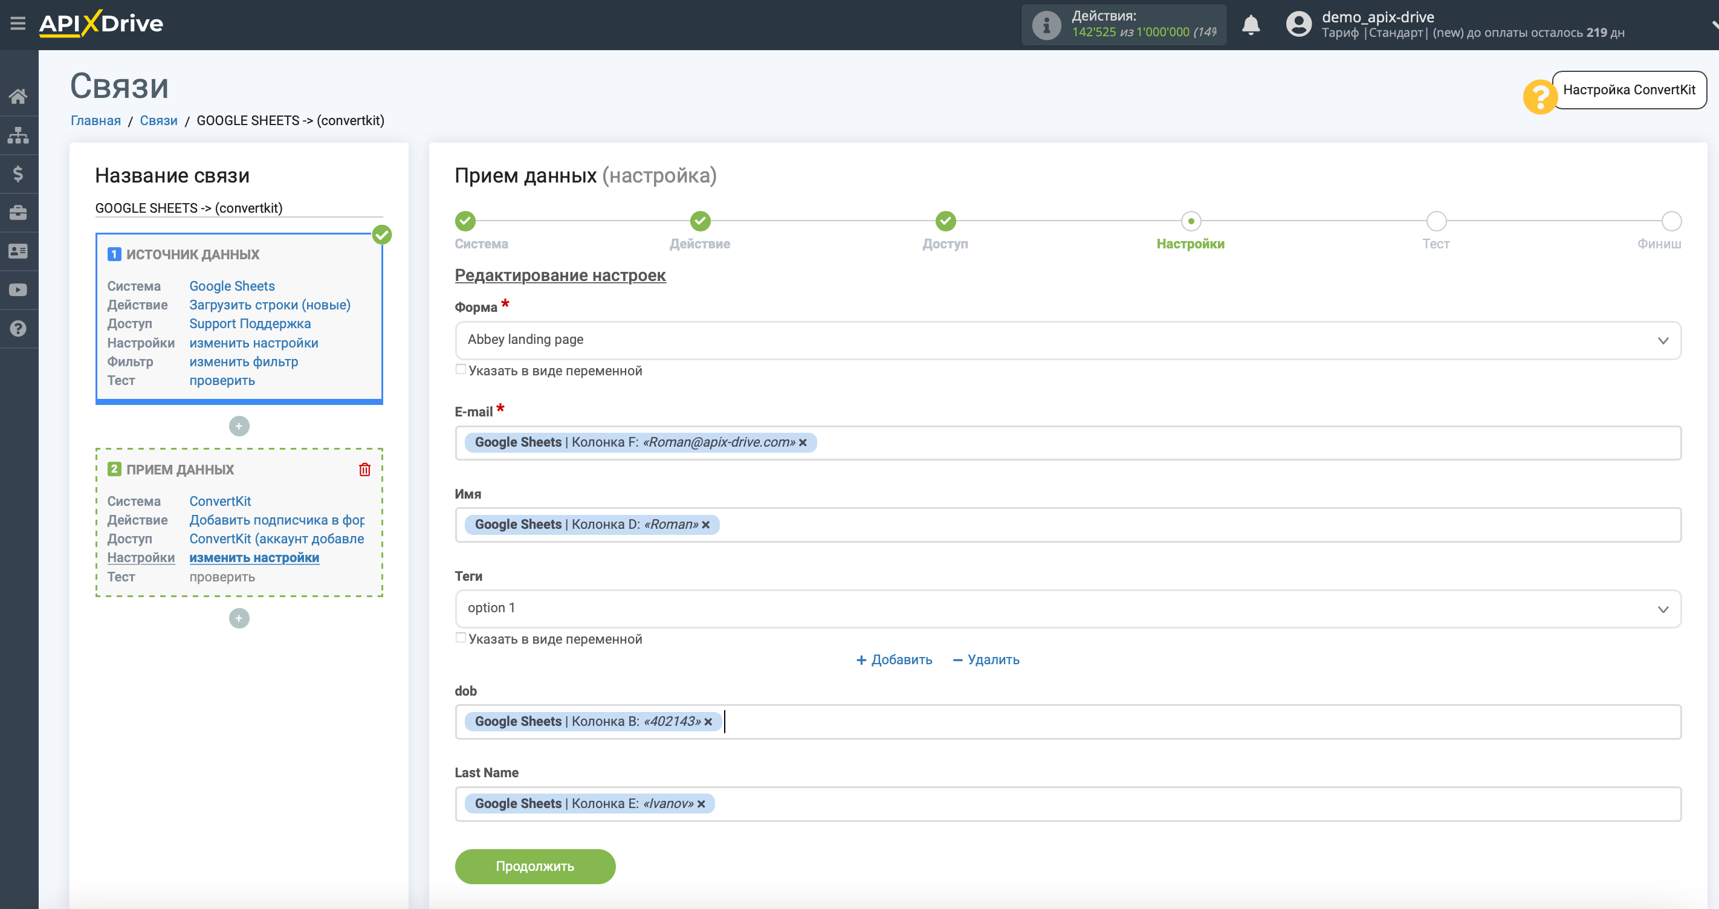Open the connections sitemap icon in sidebar

pos(18,135)
